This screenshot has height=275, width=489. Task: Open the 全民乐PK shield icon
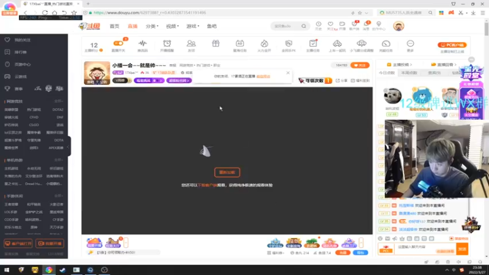tap(289, 45)
